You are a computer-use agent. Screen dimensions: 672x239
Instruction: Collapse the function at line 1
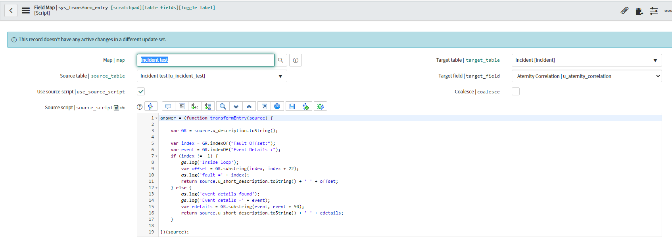[156, 118]
